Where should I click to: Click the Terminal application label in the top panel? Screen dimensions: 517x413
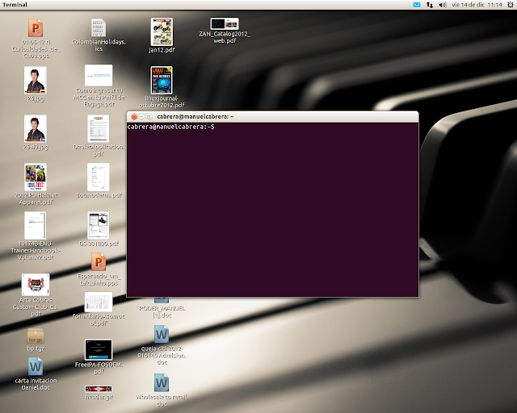(15, 5)
